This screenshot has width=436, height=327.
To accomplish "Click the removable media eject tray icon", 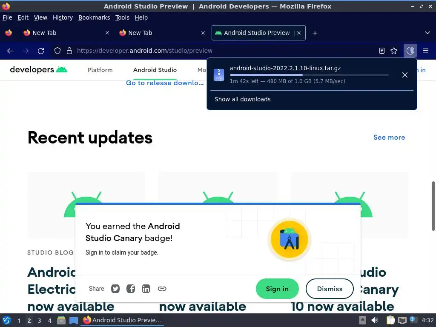I will click(x=362, y=320).
